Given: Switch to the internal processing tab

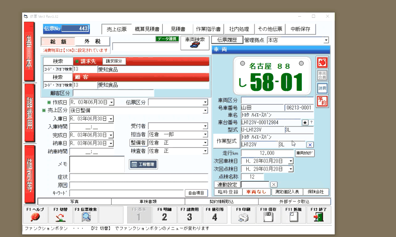Looking at the screenshot, I should 239,29.
